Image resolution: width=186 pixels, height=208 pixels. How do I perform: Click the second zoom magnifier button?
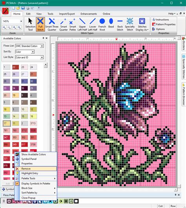[x=9, y=27]
